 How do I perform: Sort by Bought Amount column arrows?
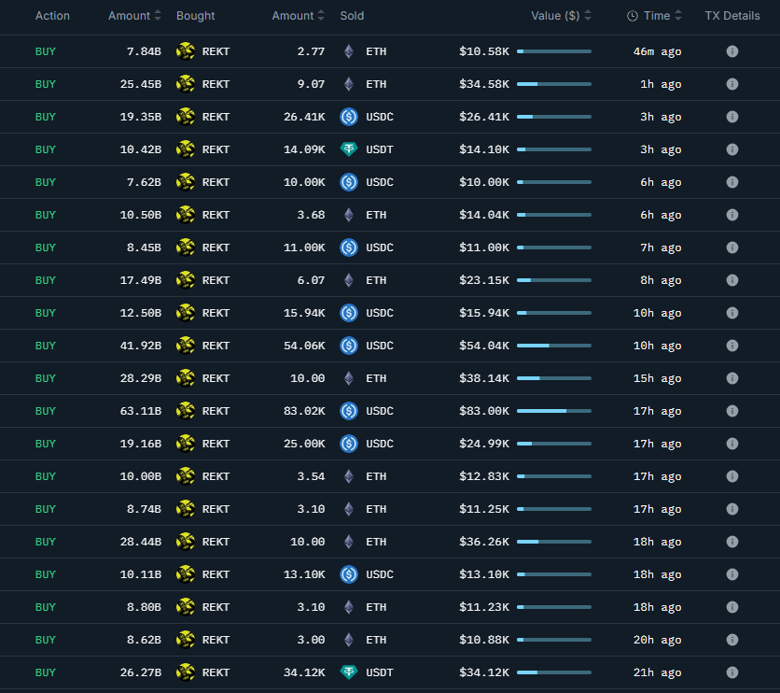point(158,16)
